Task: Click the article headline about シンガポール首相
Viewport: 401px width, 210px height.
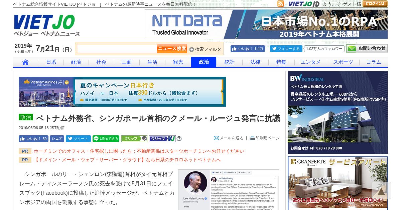Action: point(158,118)
